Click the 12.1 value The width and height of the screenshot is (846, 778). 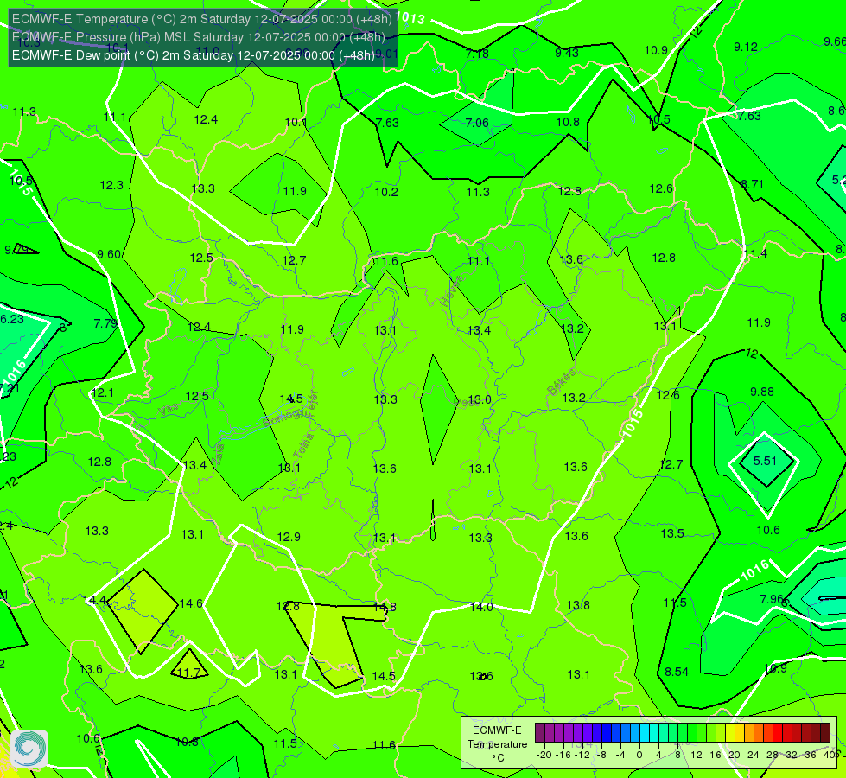click(x=103, y=392)
